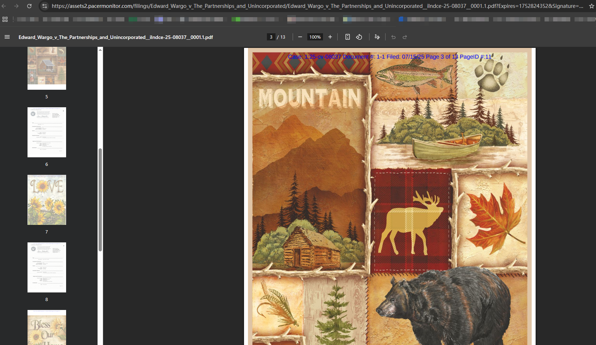Click the sidebar scroll up arrow
This screenshot has width=596, height=345.
pyautogui.click(x=100, y=50)
